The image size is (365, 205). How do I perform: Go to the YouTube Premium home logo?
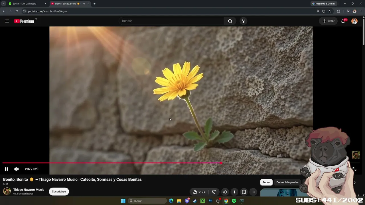point(24,21)
